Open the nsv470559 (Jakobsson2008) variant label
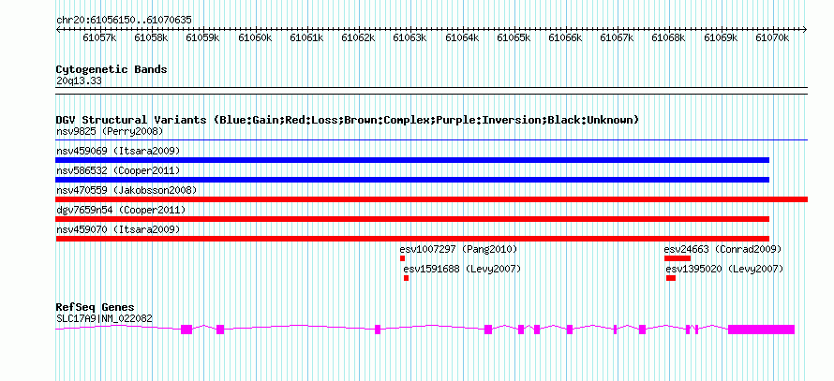The image size is (834, 381). click(127, 190)
